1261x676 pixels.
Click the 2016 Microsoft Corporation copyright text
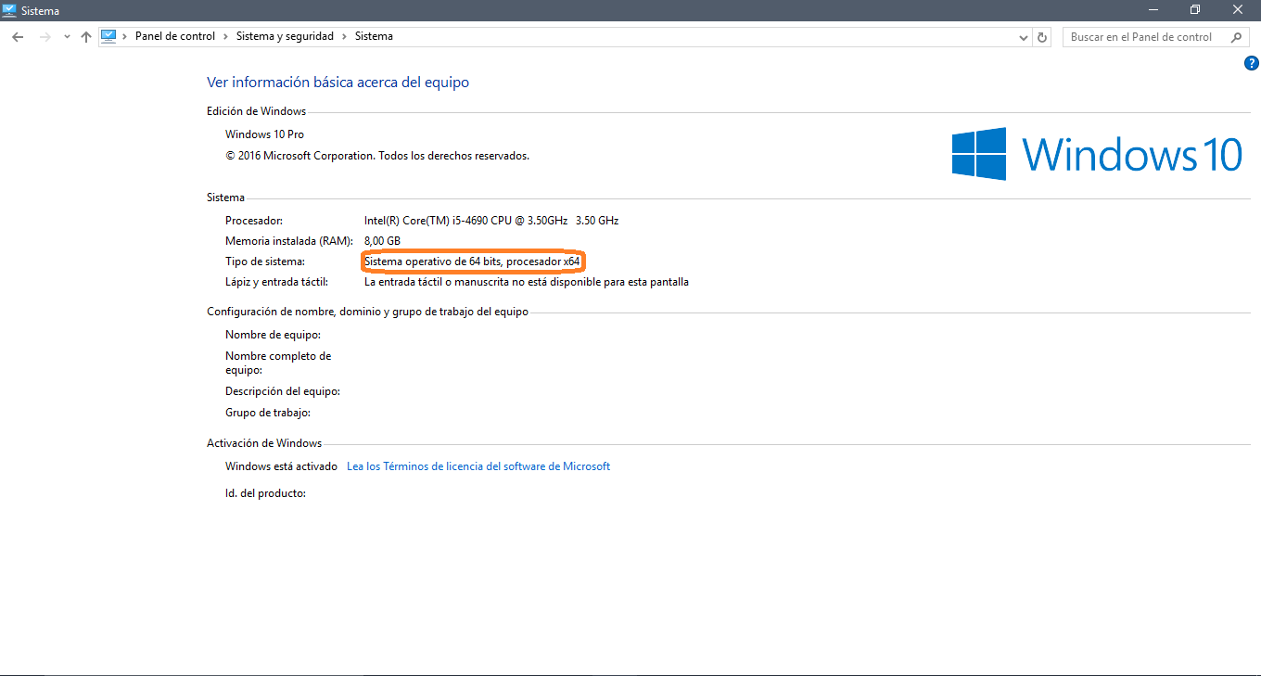tap(377, 156)
